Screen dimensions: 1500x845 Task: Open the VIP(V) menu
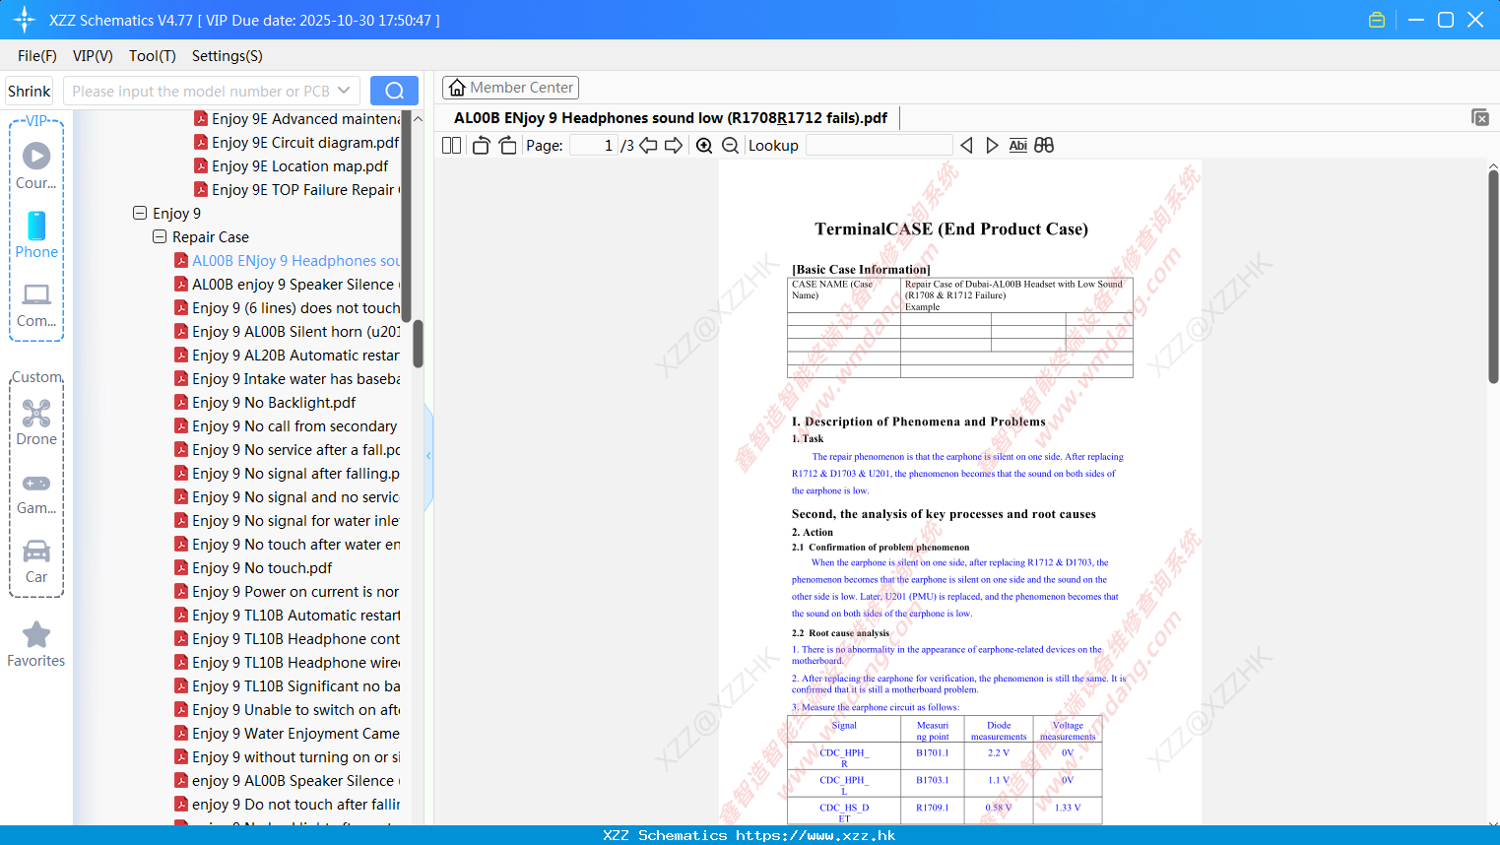[93, 56]
